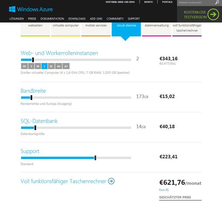Select the A7 instance size
The width and height of the screenshot is (222, 204).
(66, 66)
